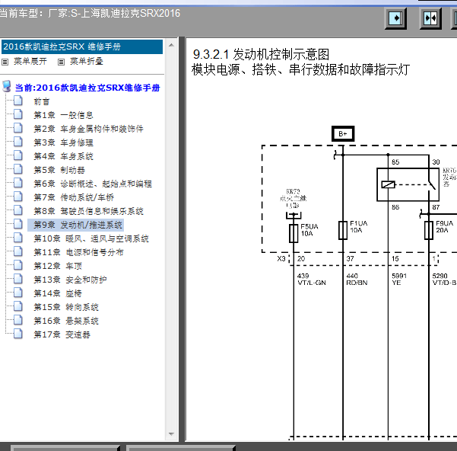Click the page icon next to 第7章 传动系统/车桥
Viewport: 457px width, 451px height.
pyautogui.click(x=18, y=197)
